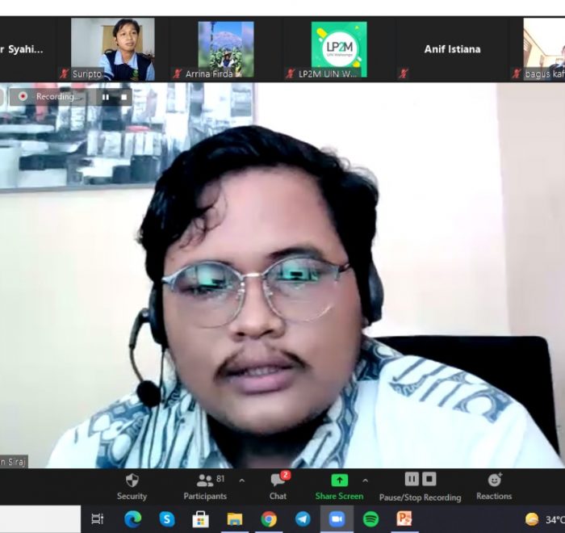Pause recording in the bottom toolbar
Image resolution: width=565 pixels, height=533 pixels.
click(x=412, y=479)
